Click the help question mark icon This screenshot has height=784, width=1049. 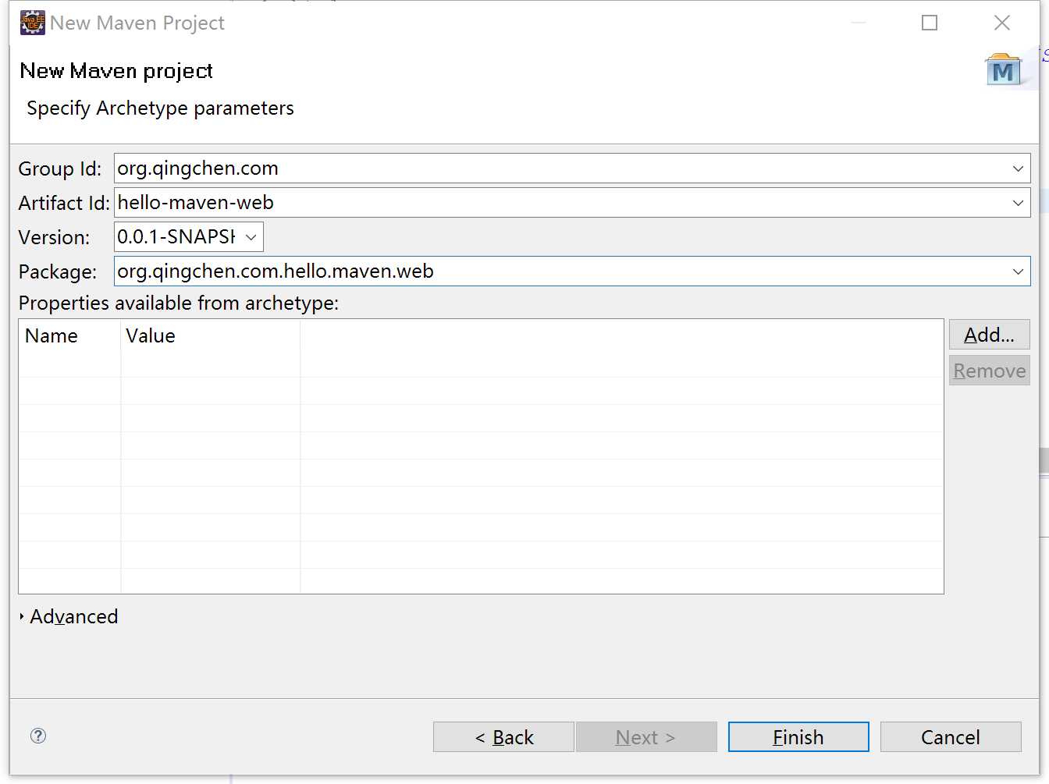38,736
